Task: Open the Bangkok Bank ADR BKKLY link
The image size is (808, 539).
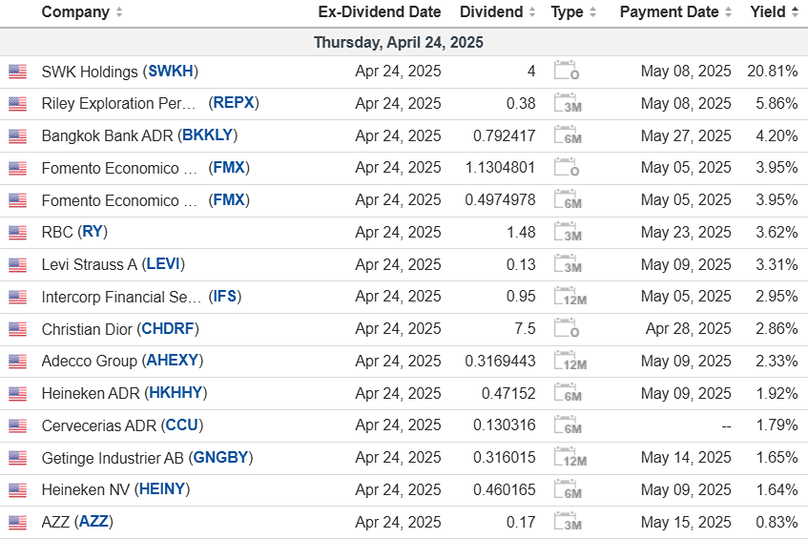Action: (209, 135)
